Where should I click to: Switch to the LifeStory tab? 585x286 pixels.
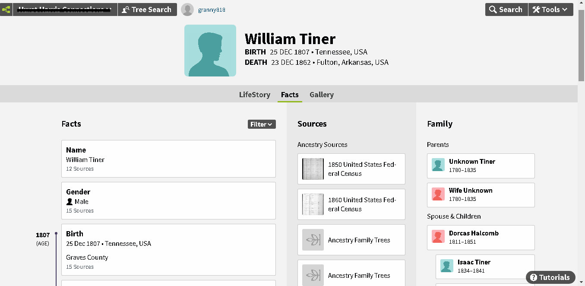pyautogui.click(x=255, y=95)
